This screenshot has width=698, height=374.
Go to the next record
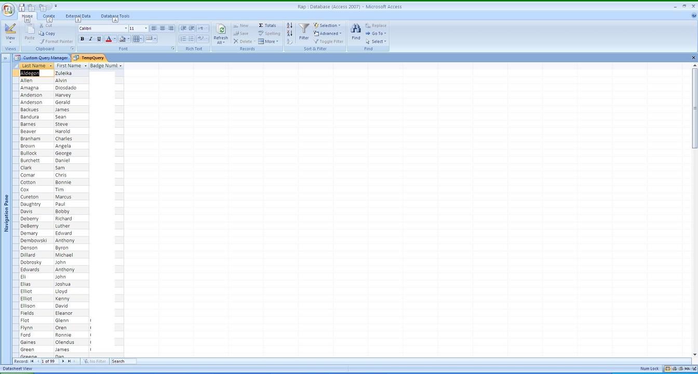63,362
